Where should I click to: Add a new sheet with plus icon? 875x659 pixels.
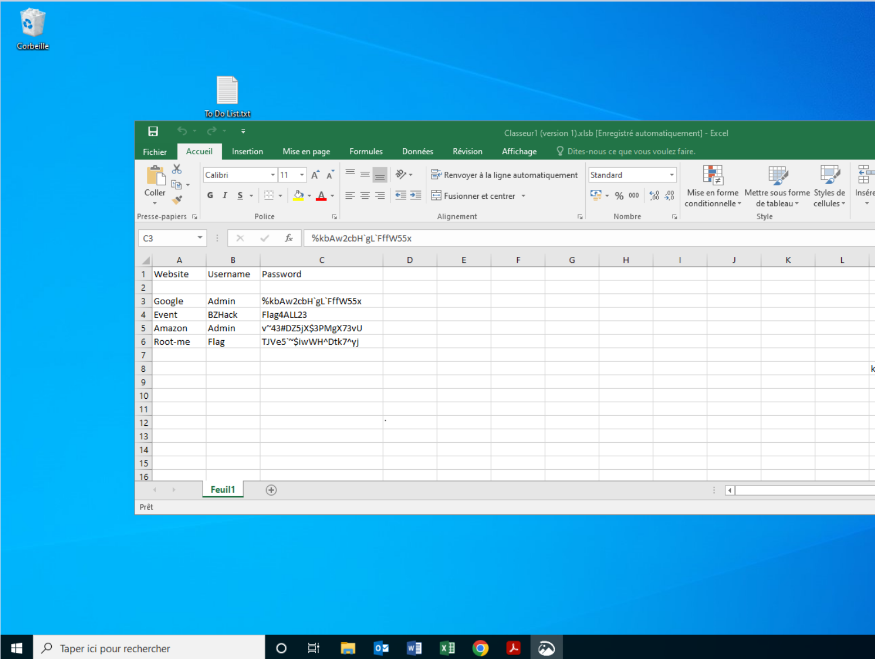271,490
